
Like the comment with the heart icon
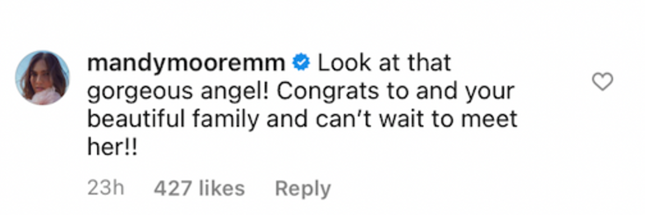[x=602, y=82]
